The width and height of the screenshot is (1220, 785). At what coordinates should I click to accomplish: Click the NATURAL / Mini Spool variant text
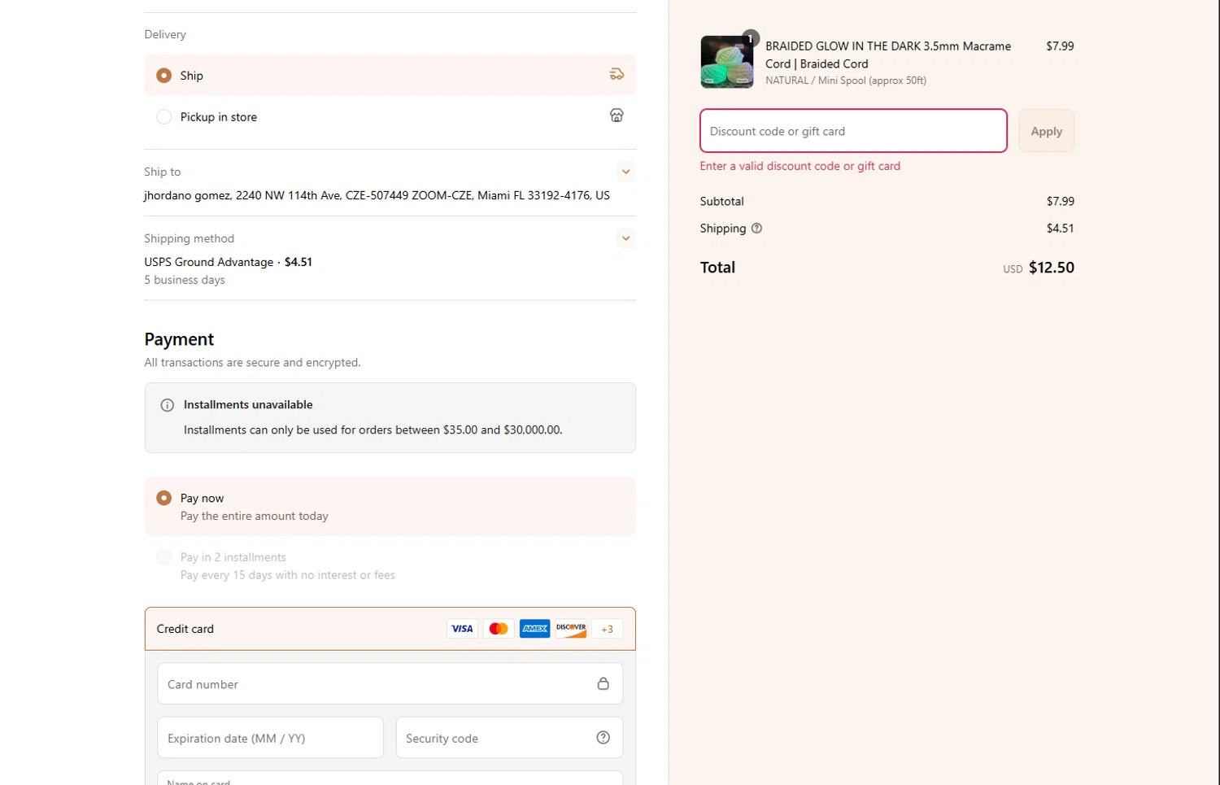(x=846, y=81)
